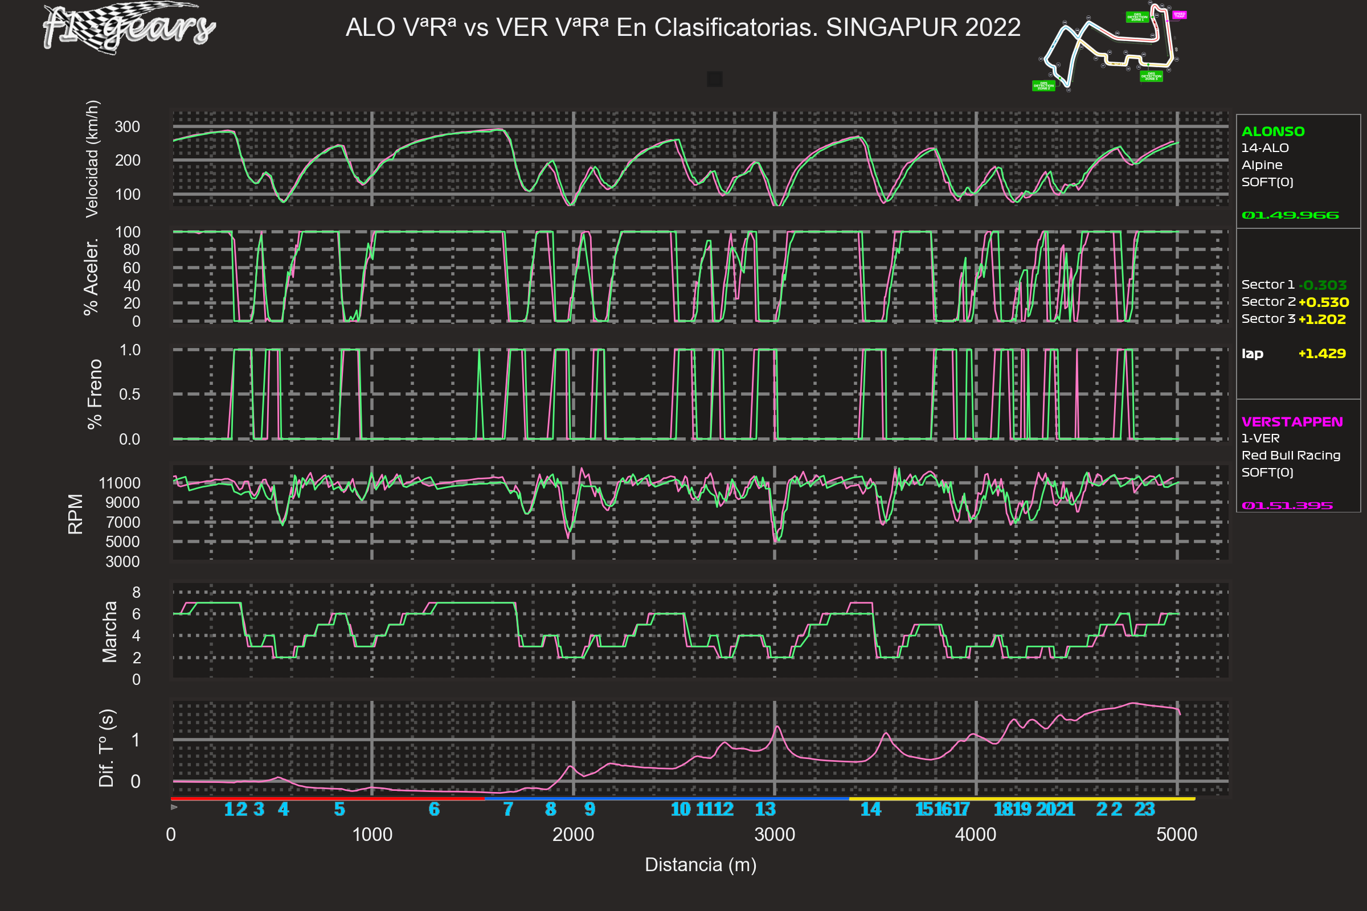
Task: Click corner number 7 marker
Action: pos(508,809)
